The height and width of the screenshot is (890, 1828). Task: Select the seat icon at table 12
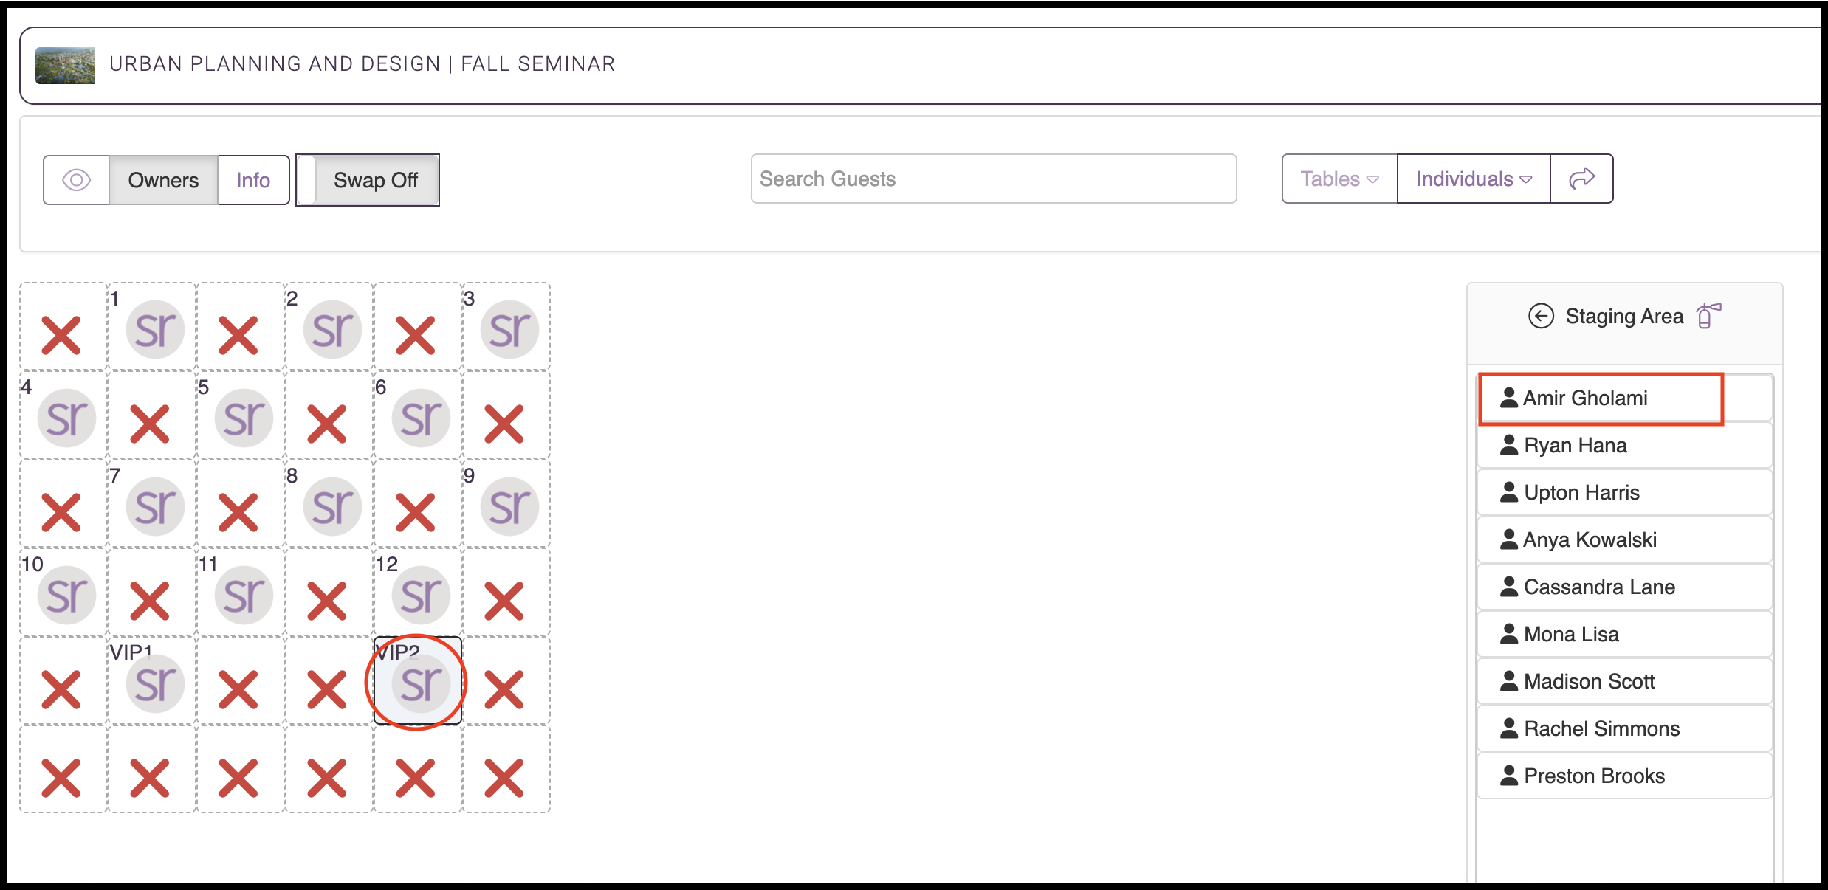click(x=421, y=595)
